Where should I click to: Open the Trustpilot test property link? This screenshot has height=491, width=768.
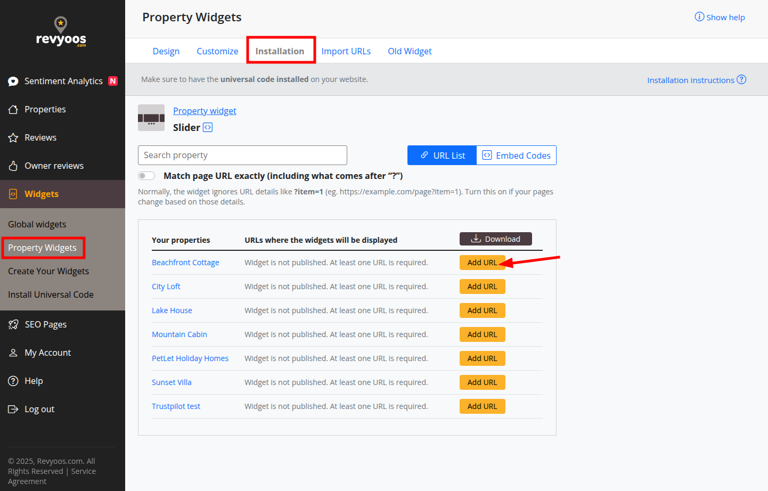[176, 406]
